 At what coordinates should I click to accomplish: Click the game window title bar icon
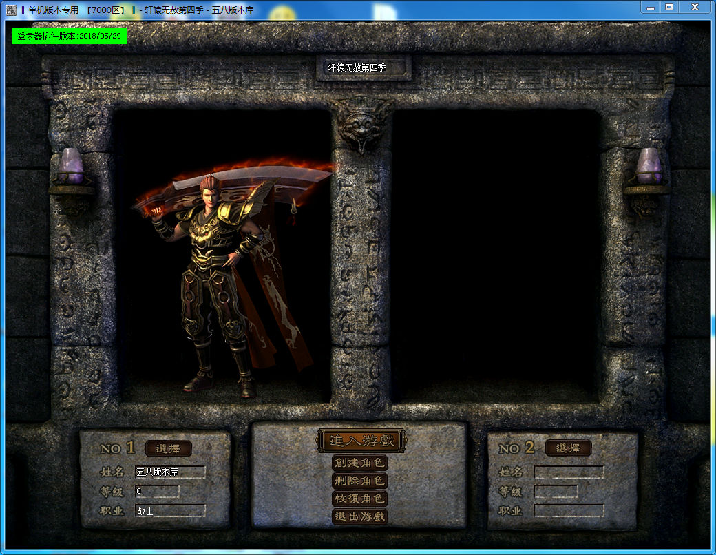(x=12, y=10)
